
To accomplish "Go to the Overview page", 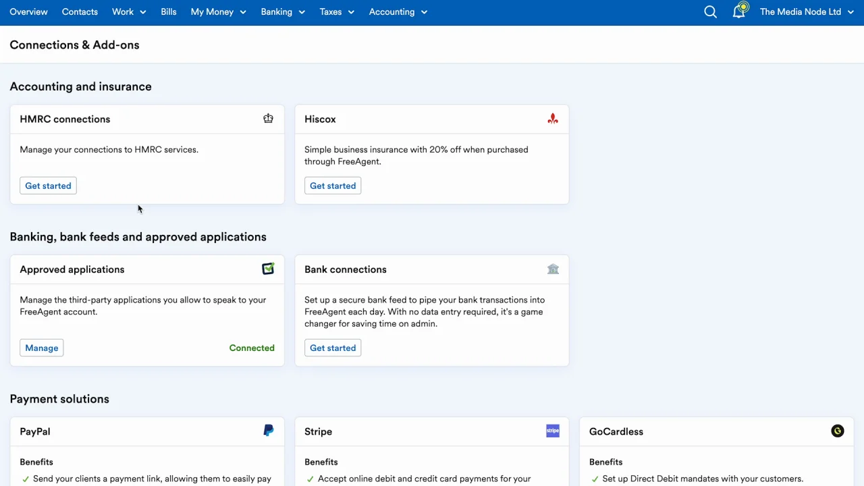I will (28, 12).
